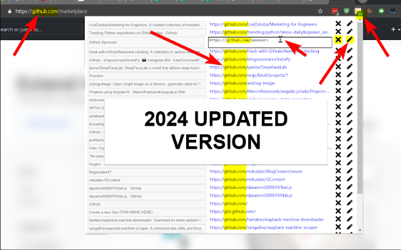Click the popup scrollbar's up arrow
The height and width of the screenshot is (250, 401).
pyautogui.click(x=360, y=20)
